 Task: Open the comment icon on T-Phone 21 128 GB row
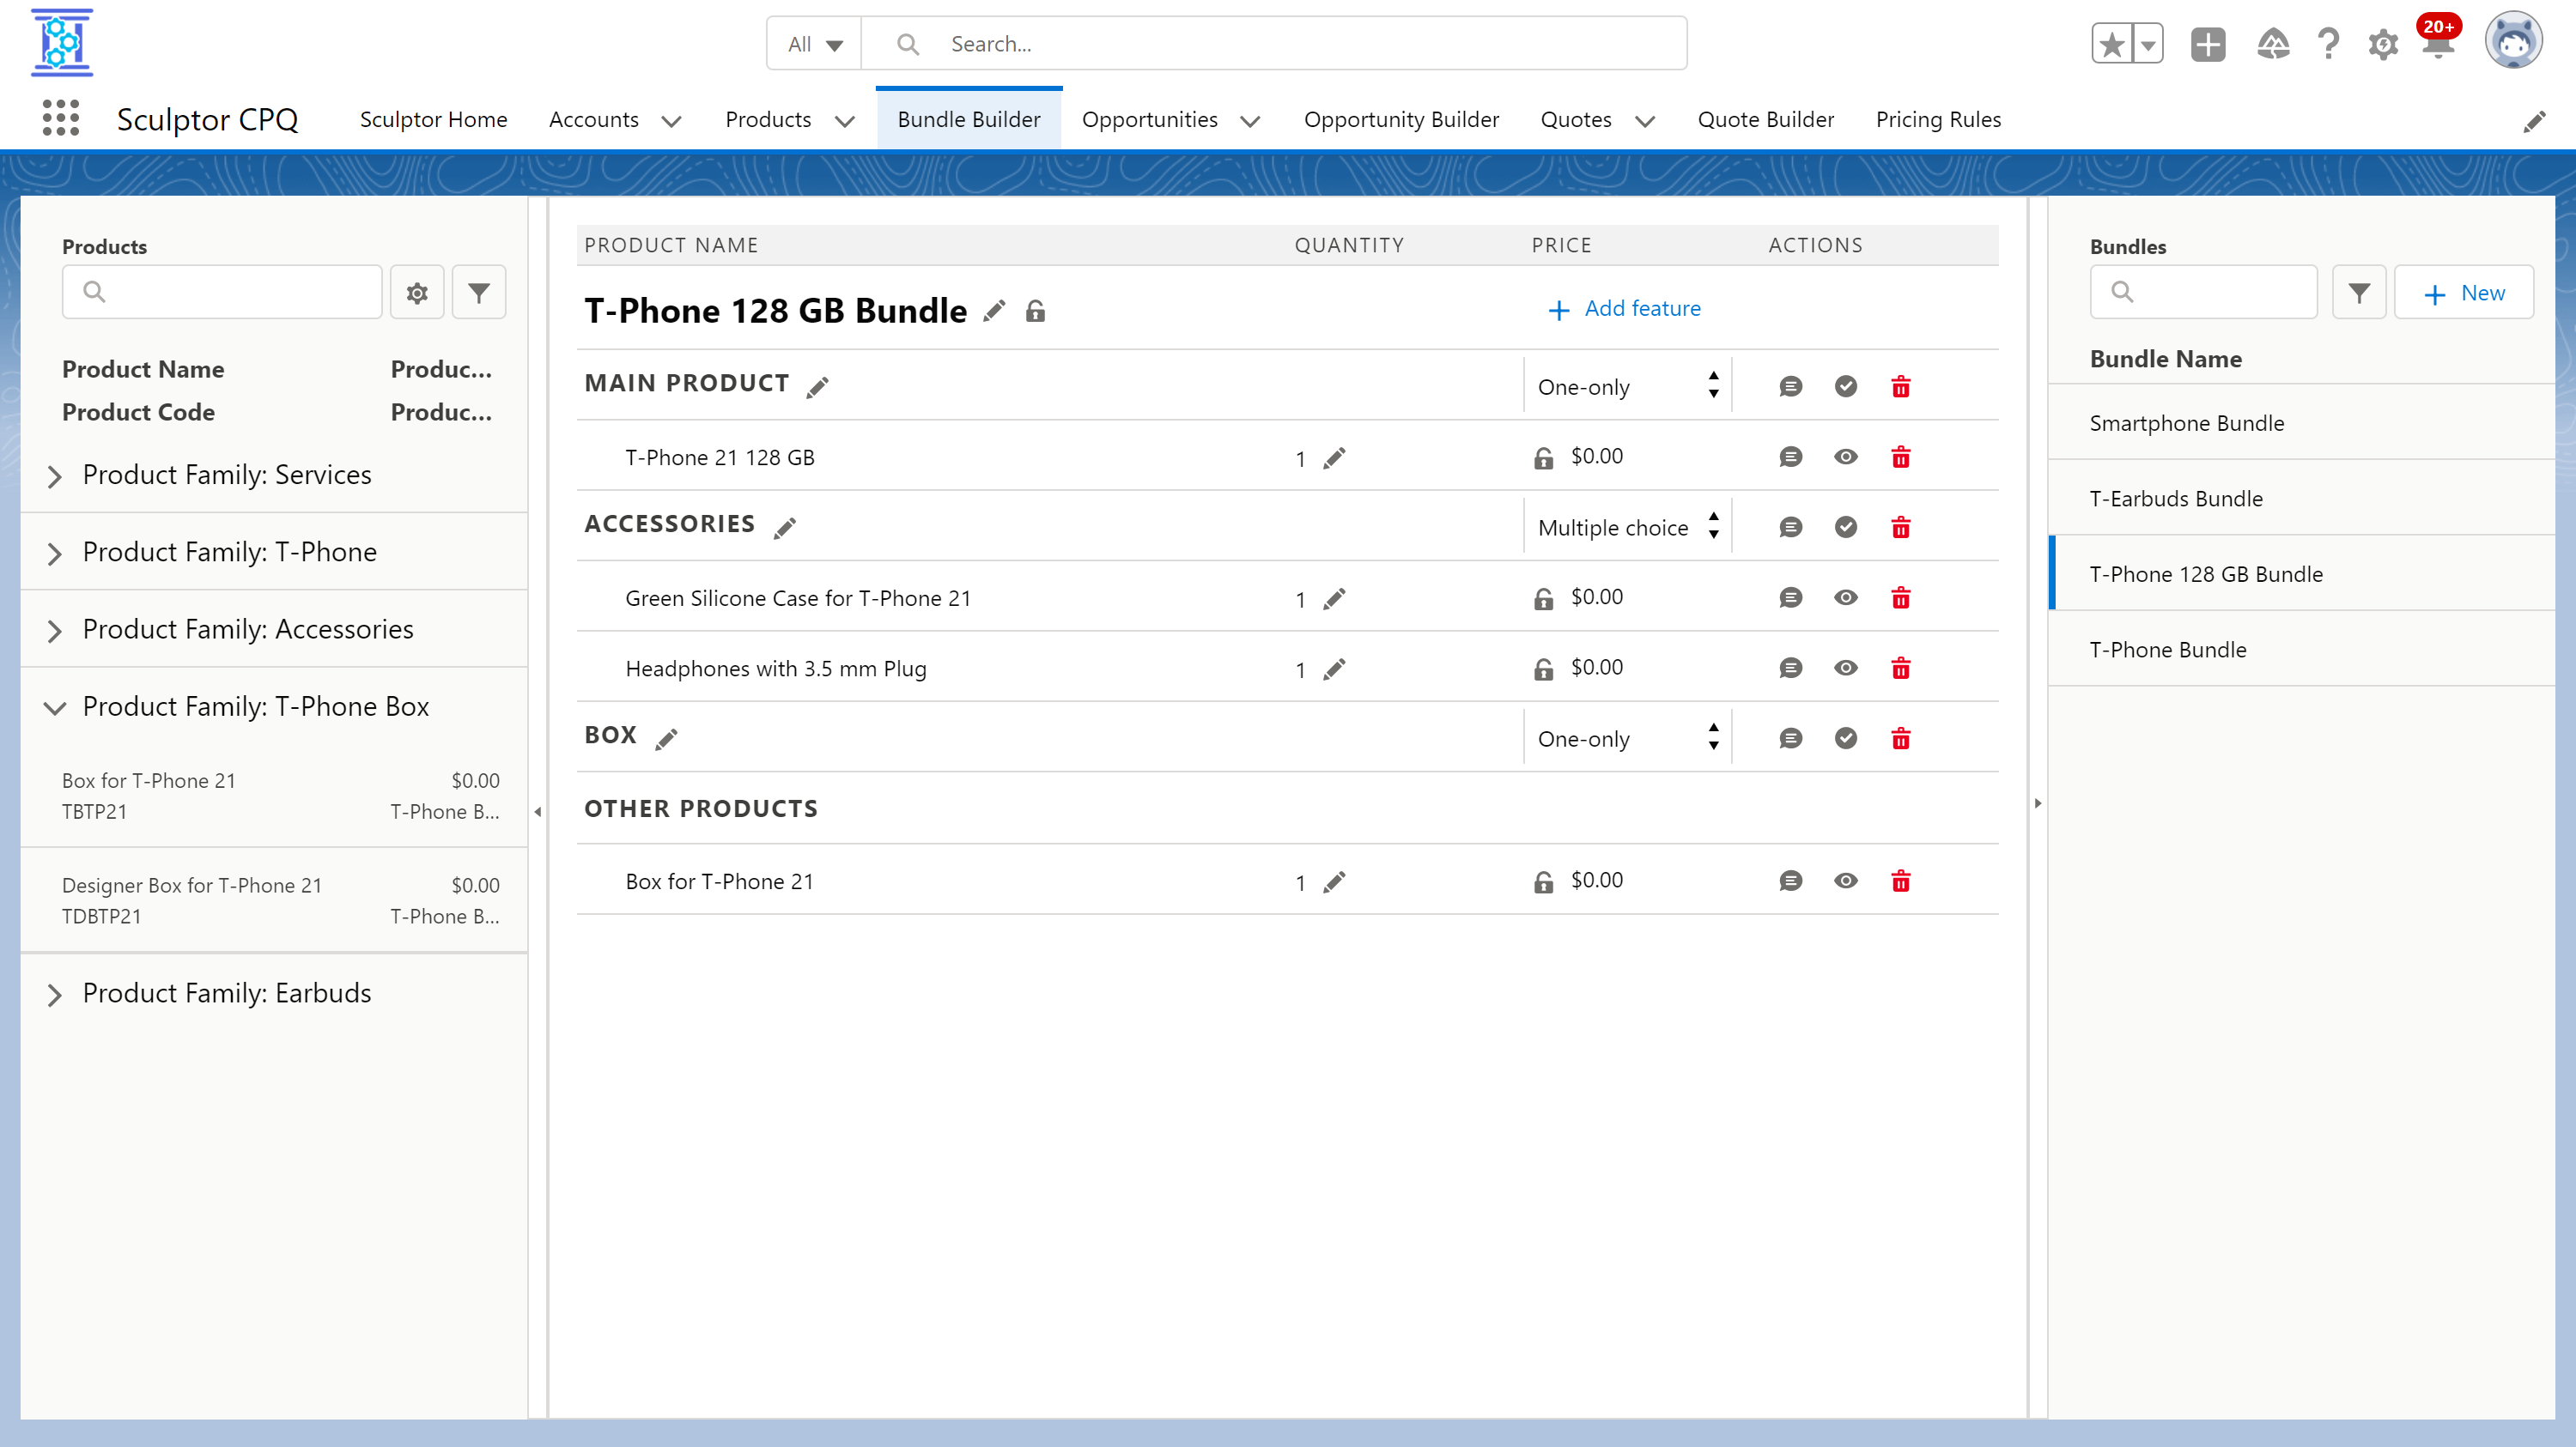(1790, 457)
